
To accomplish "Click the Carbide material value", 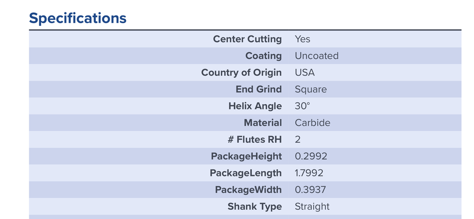I will tap(312, 123).
